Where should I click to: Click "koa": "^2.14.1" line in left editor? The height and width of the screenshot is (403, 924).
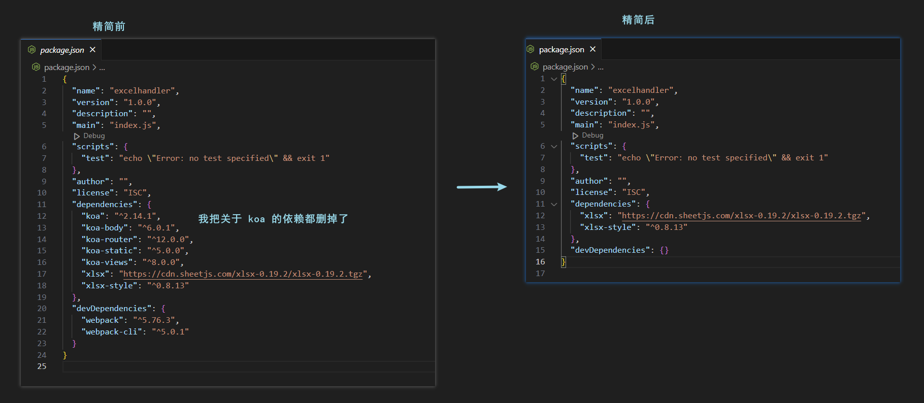[121, 216]
